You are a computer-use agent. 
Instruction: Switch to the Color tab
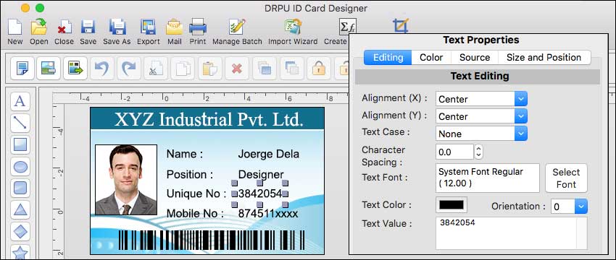[x=431, y=58]
